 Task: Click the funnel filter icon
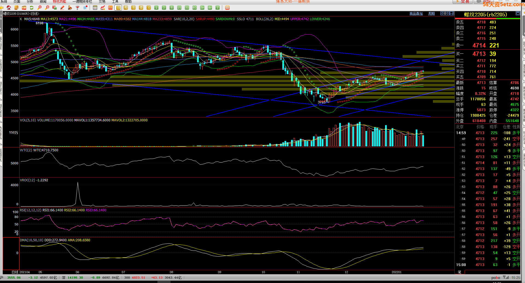[x=78, y=8]
